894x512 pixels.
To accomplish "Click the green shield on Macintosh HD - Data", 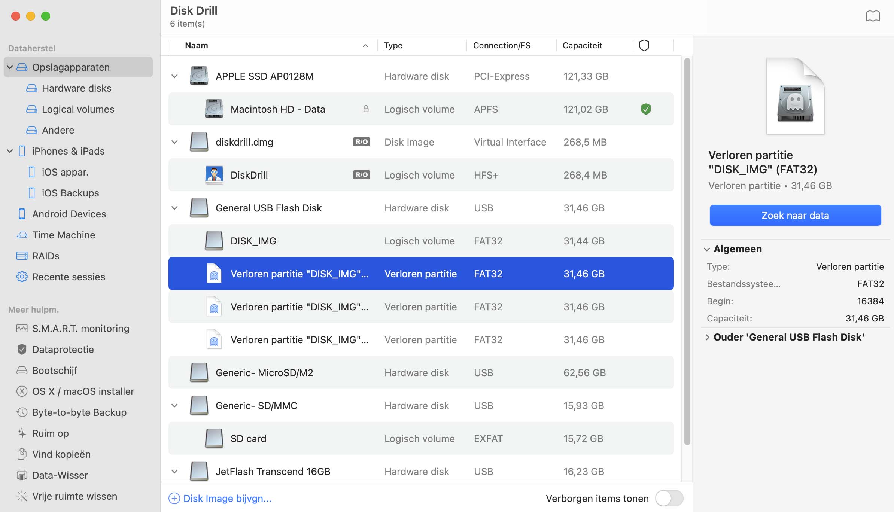I will click(x=646, y=109).
